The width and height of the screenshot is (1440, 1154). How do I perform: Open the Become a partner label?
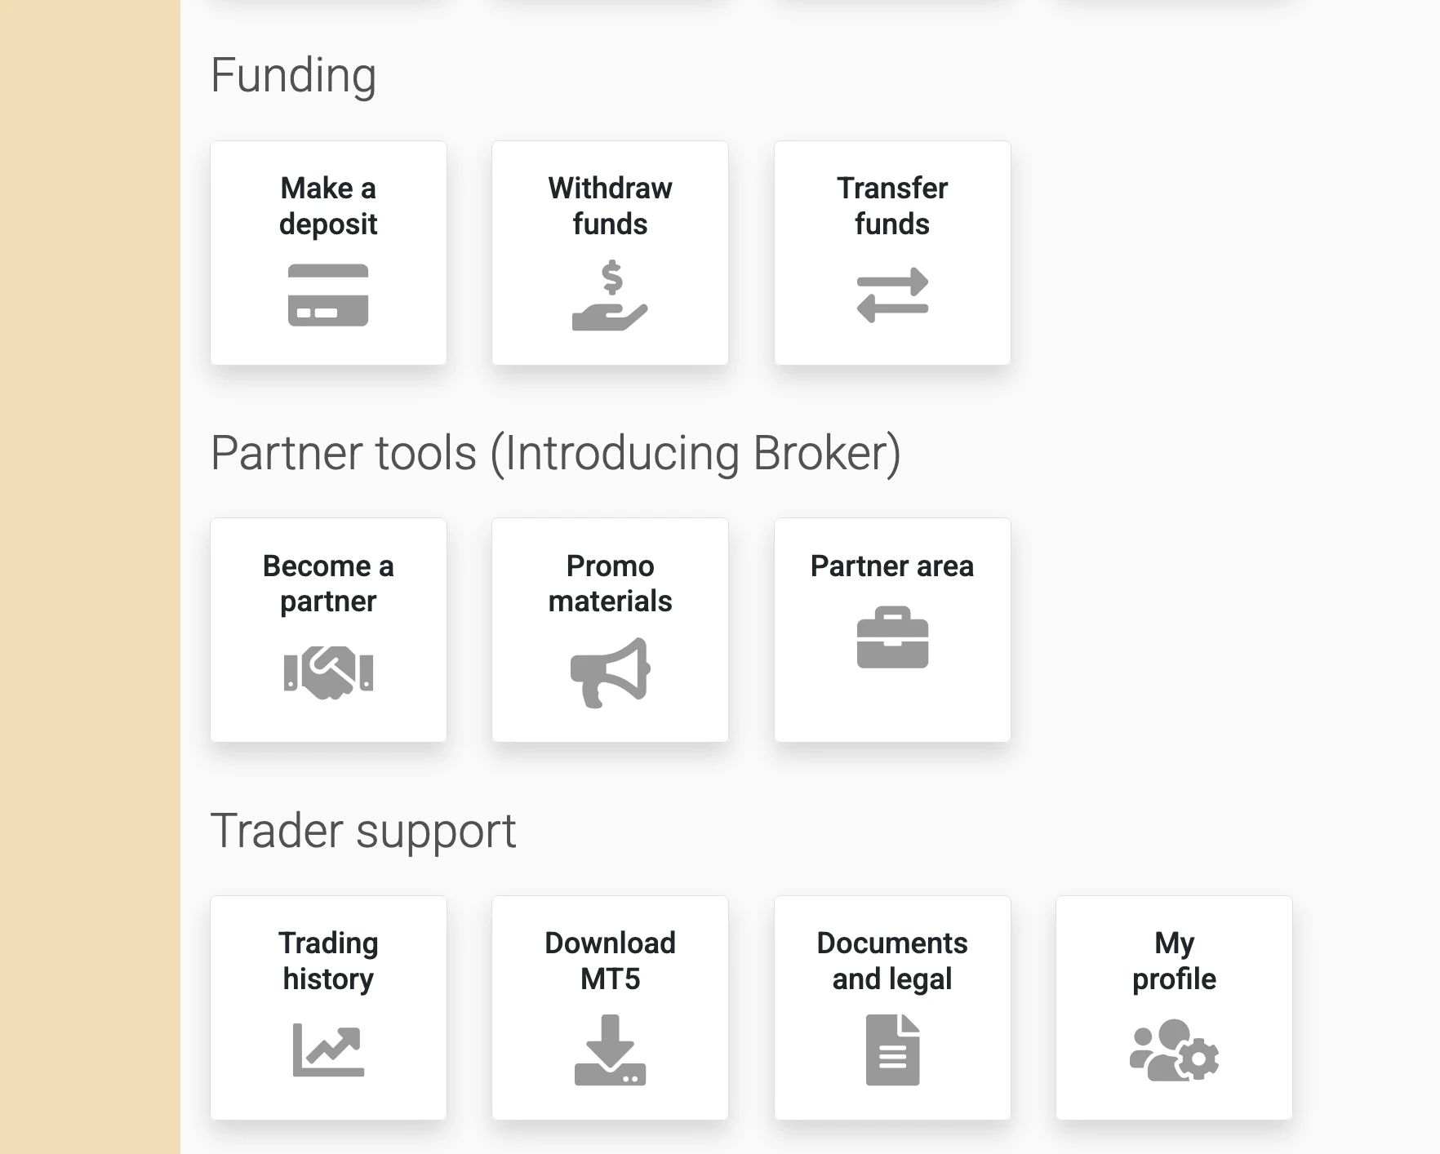coord(328,583)
